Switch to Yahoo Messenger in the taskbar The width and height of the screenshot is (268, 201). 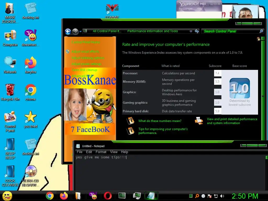click(93, 196)
